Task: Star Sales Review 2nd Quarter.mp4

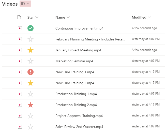Action: [31, 127]
